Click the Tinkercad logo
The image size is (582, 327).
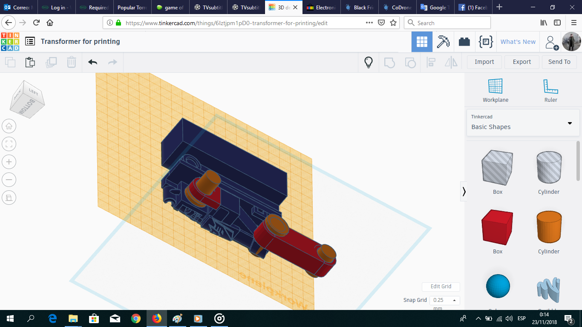(x=10, y=42)
